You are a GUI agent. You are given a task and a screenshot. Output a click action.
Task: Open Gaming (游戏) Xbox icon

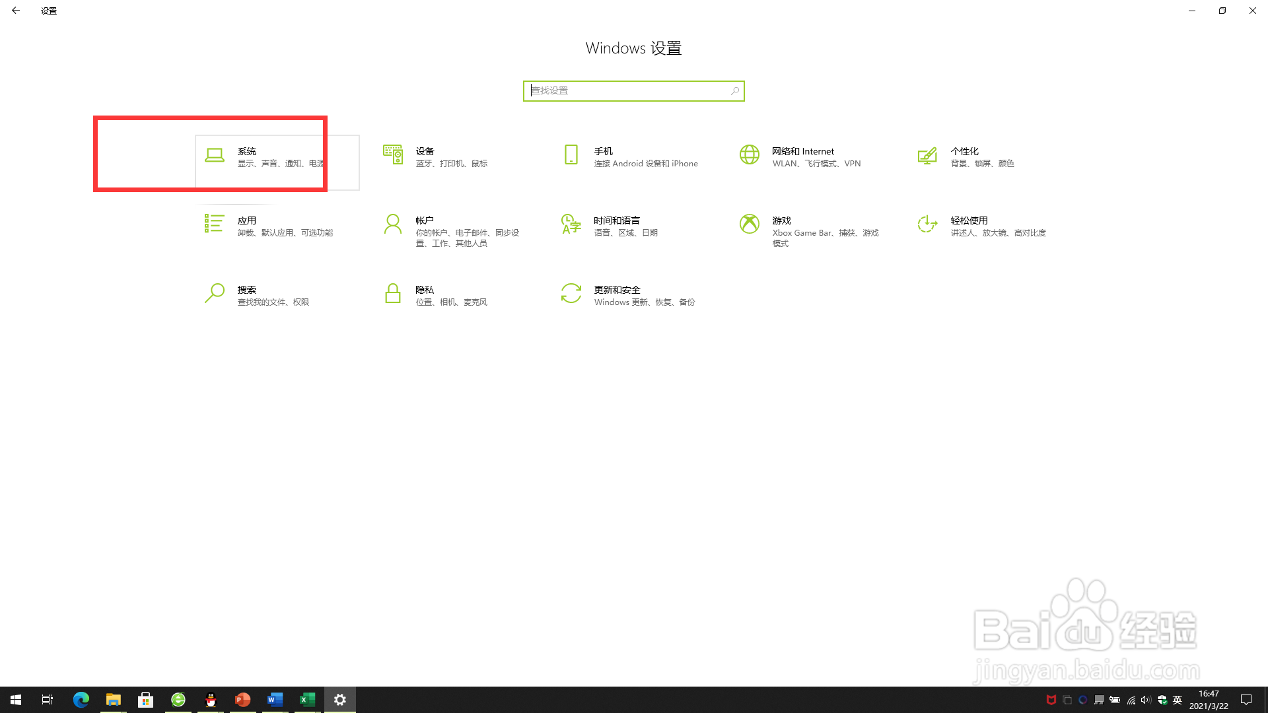[x=750, y=224]
